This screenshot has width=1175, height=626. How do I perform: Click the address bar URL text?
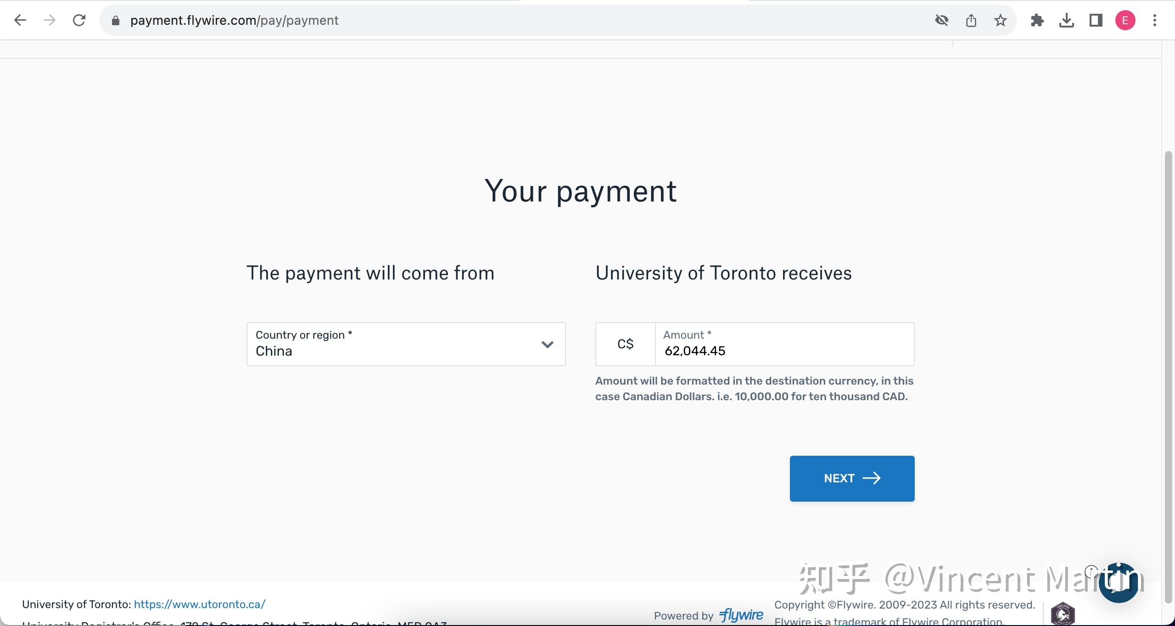click(234, 21)
